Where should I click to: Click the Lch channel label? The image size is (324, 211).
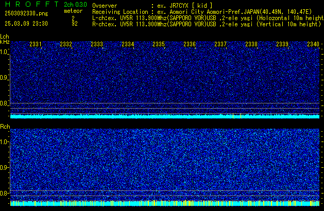point(5,37)
